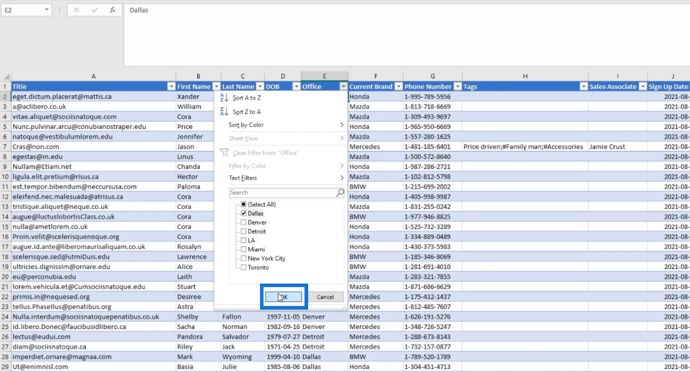Viewport: 690px width, 372px height.
Task: Open the First Name filter dropdown
Action: (216, 87)
